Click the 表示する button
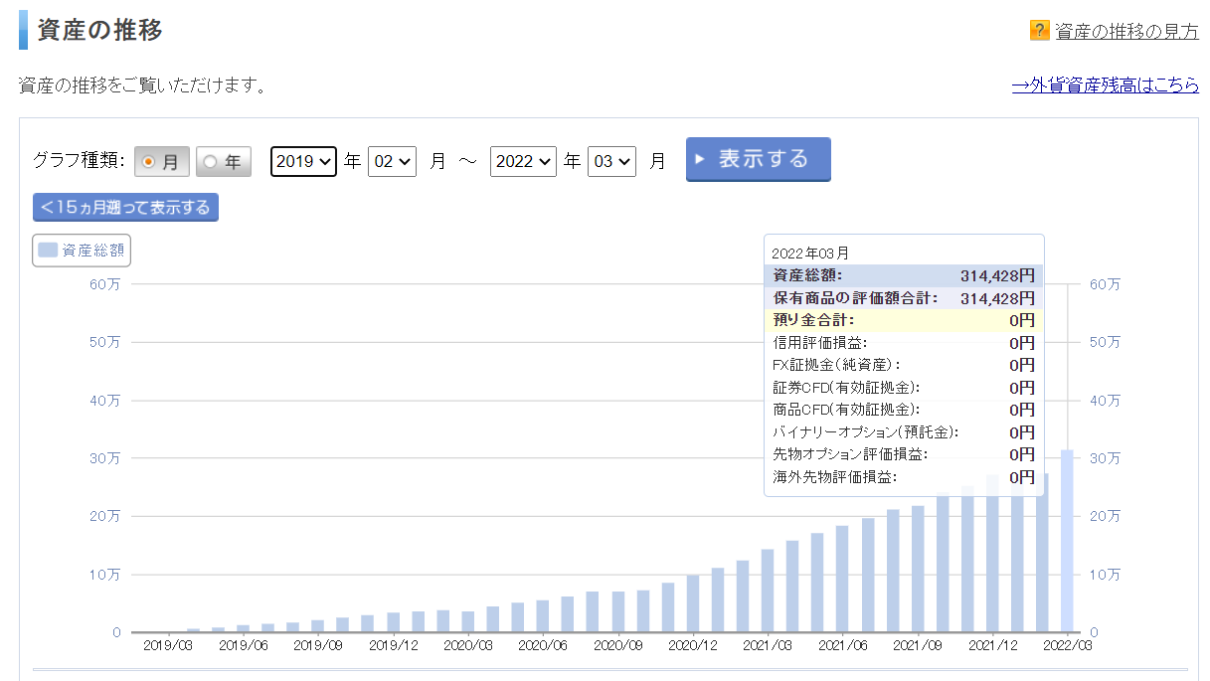The image size is (1210, 681). (758, 159)
